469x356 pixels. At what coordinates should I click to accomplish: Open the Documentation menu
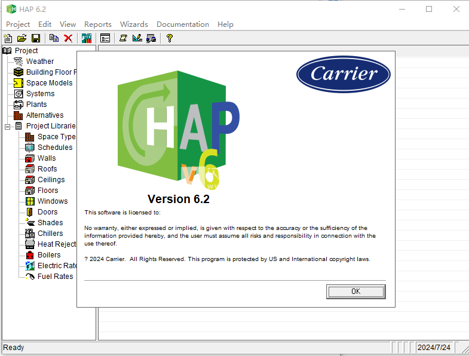tap(183, 24)
